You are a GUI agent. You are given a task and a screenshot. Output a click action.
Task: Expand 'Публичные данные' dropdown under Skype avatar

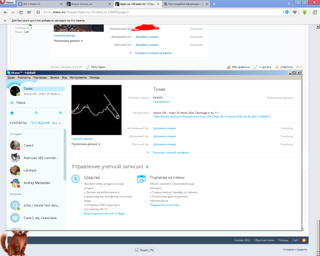(86, 144)
